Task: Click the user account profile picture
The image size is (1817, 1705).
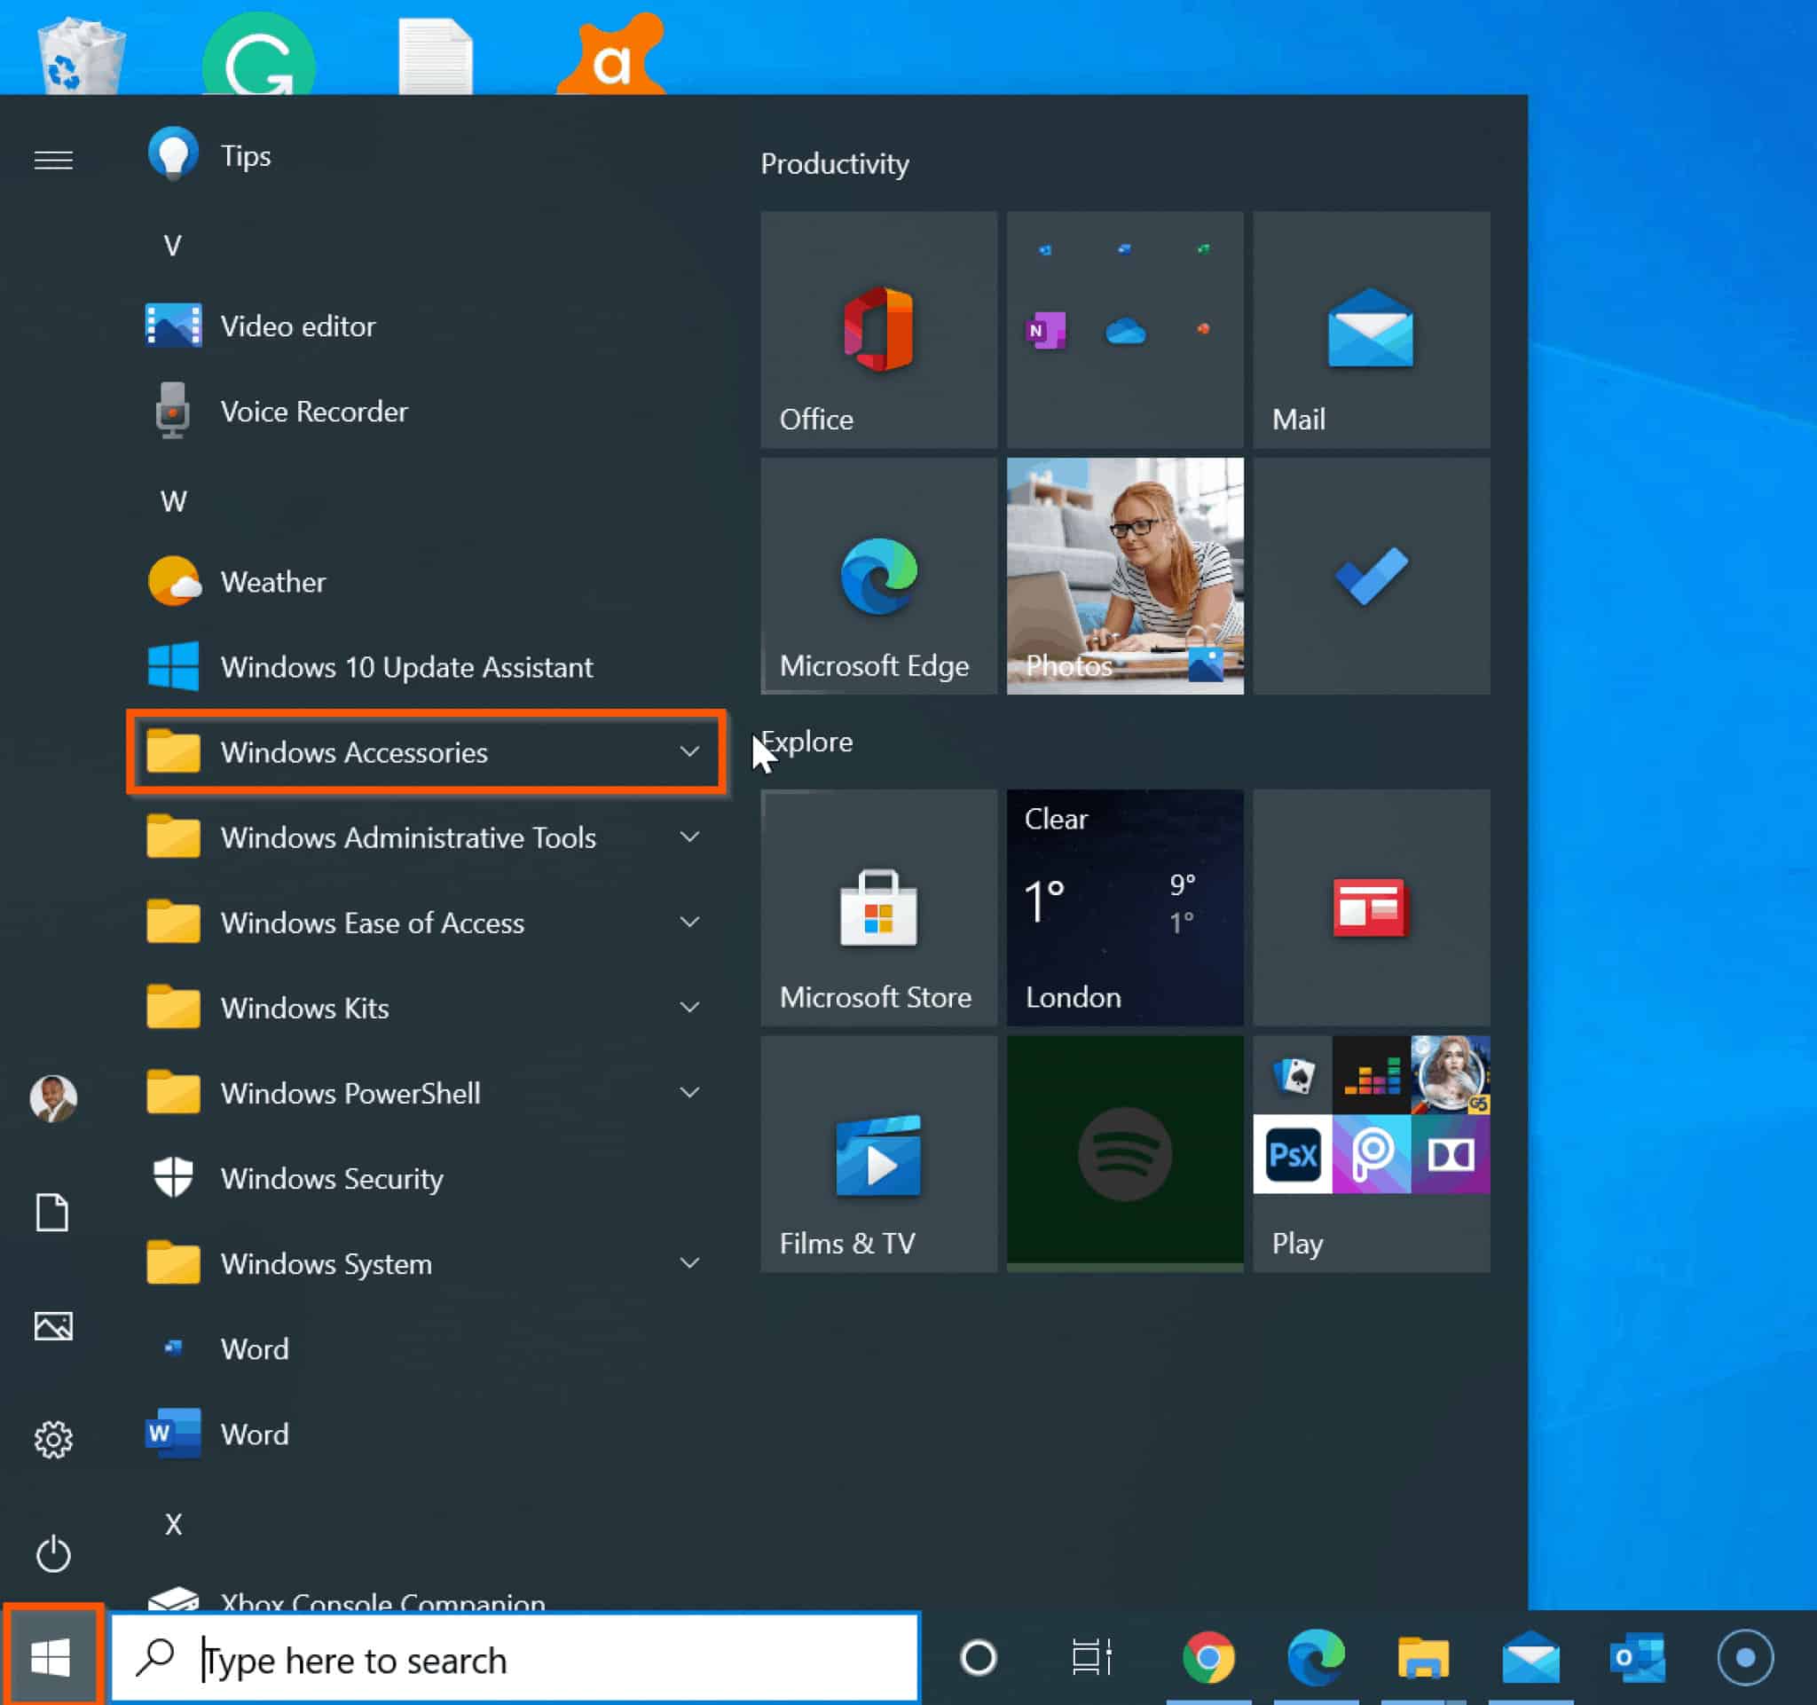Action: coord(53,1098)
